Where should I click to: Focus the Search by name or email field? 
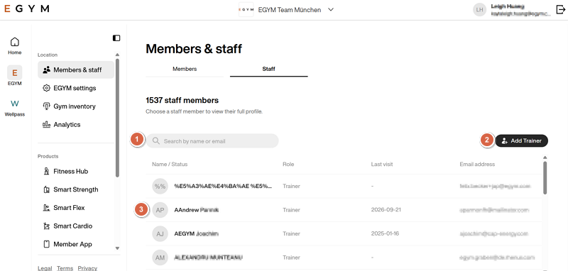(x=212, y=140)
